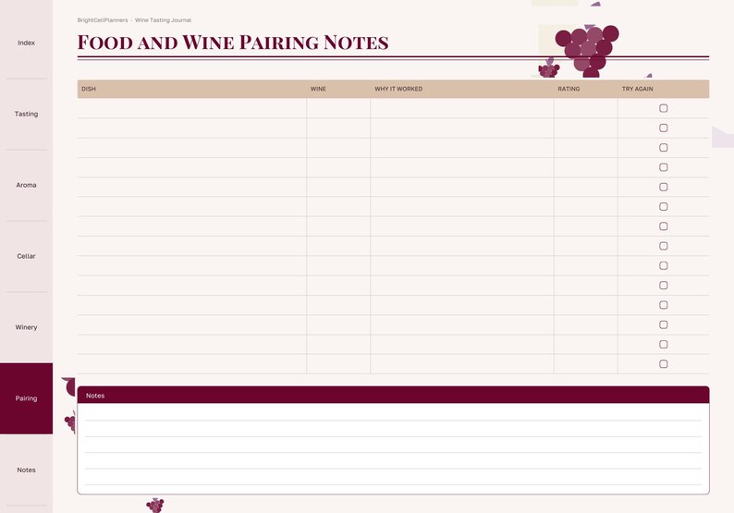Mark Try Again in the fourth row
Image resolution: width=734 pixels, height=513 pixels.
pyautogui.click(x=664, y=167)
